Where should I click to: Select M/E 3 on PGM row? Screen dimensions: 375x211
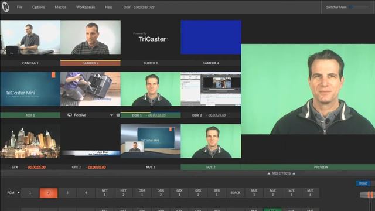(x=291, y=193)
